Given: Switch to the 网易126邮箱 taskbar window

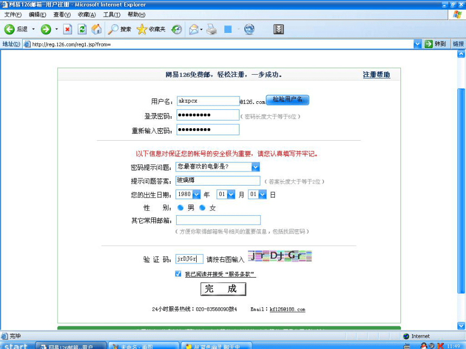Looking at the screenshot, I should [x=71, y=346].
